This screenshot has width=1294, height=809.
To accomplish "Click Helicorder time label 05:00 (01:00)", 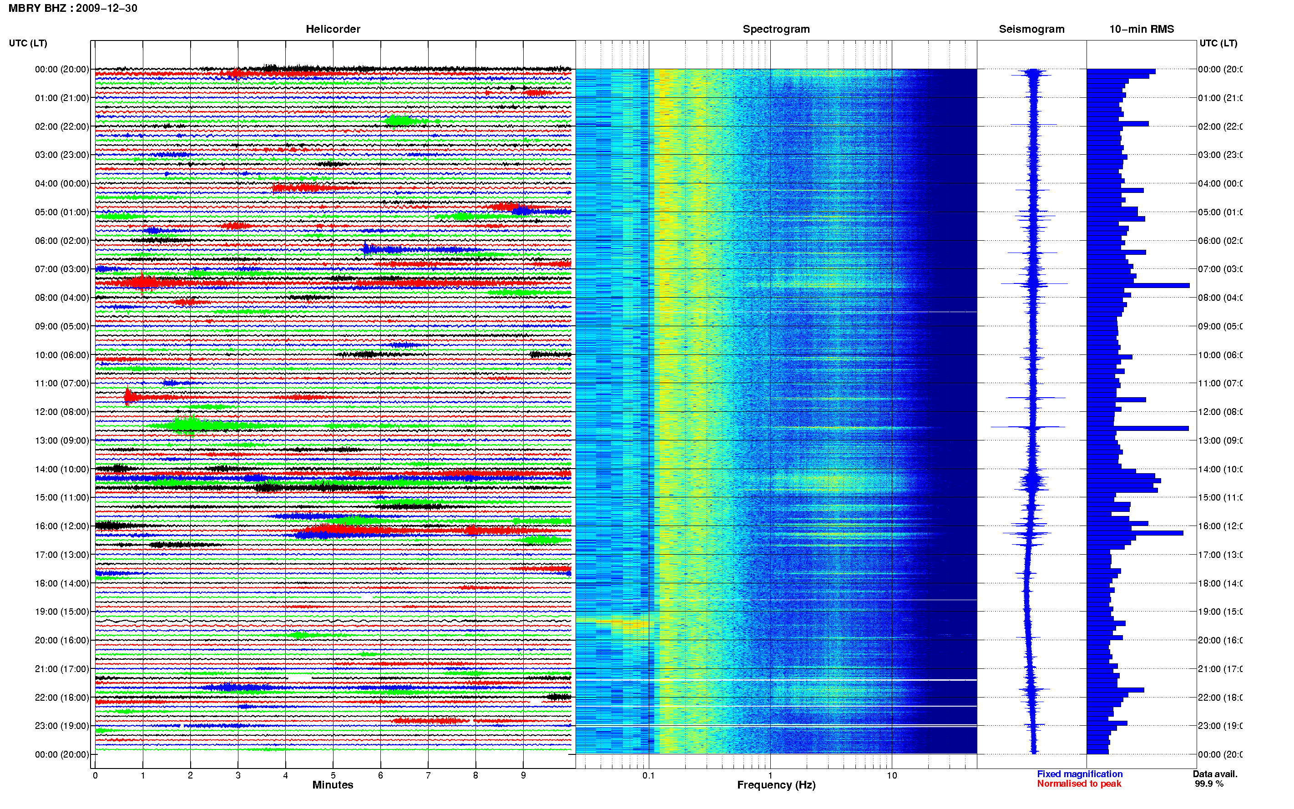I will coord(62,212).
